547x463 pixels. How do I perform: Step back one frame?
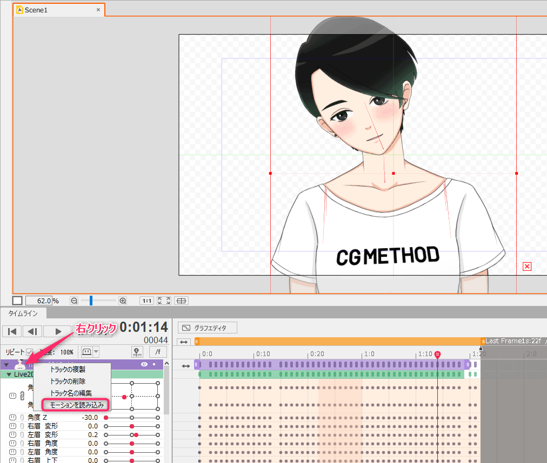coord(32,331)
